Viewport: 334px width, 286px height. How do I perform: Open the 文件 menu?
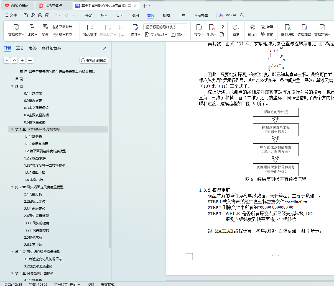pos(11,15)
